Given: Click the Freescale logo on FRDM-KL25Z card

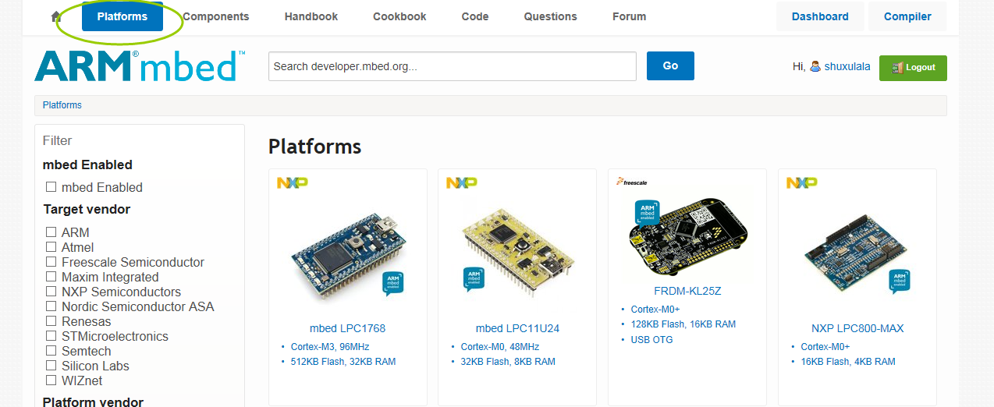Looking at the screenshot, I should click(632, 182).
